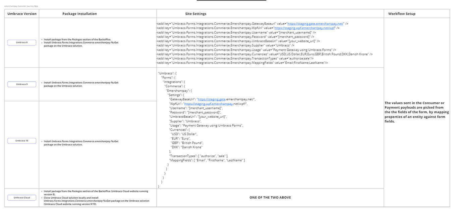Click the JSON "Integrations": { line

(174, 82)
